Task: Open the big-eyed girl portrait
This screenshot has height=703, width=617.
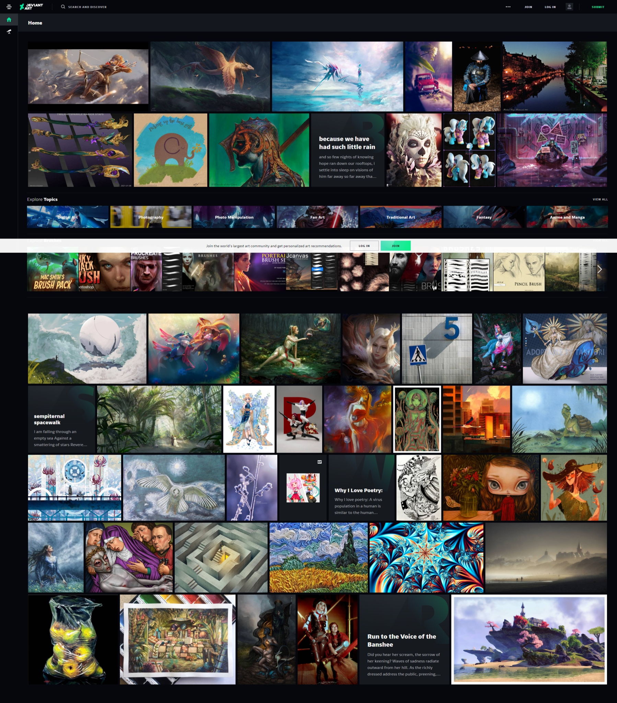Action: 491,488
